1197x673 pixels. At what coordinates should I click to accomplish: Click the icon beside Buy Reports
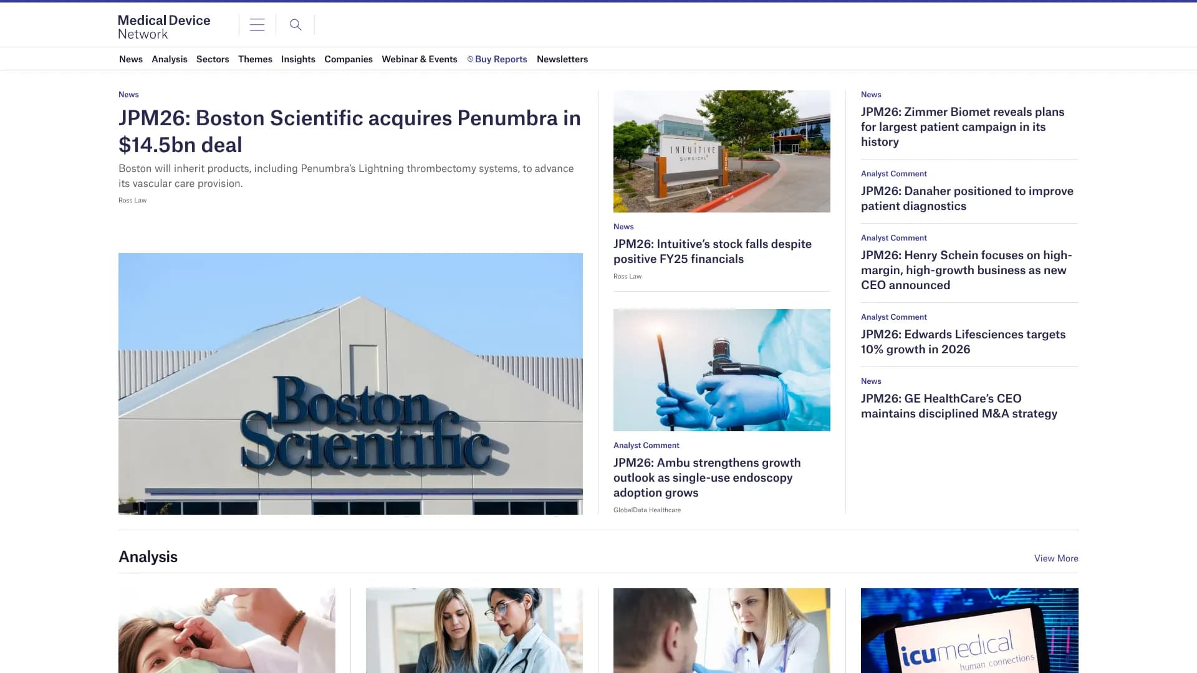470,59
